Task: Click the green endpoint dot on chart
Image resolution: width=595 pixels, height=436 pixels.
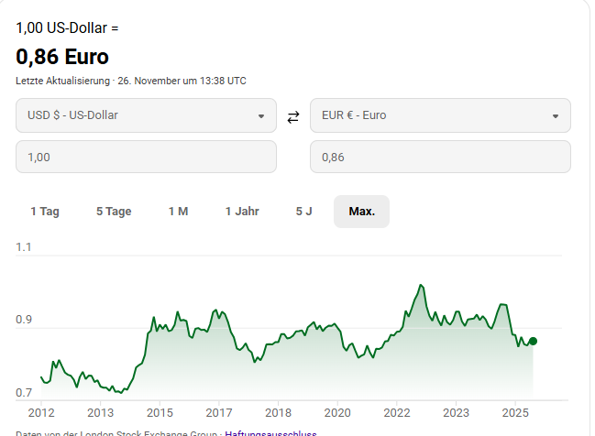Action: click(534, 341)
